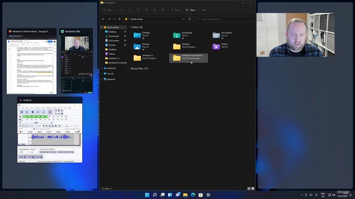Image resolution: width=355 pixels, height=199 pixels.
Task: Click the Copy icon in File Explorer toolbar
Action: (x=130, y=10)
